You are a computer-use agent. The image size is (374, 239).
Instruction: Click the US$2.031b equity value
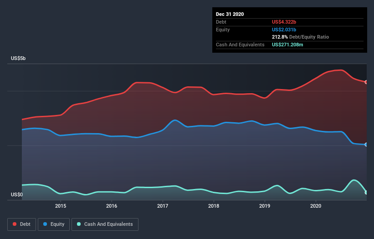[x=284, y=30]
